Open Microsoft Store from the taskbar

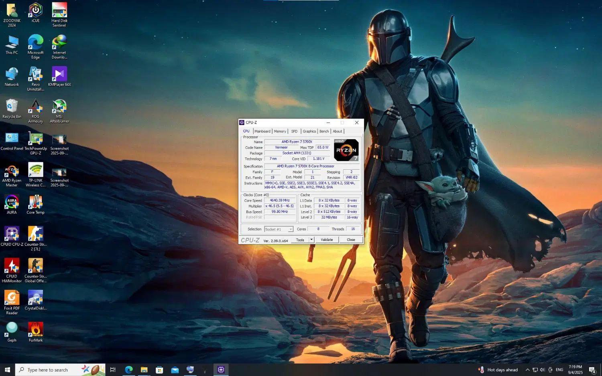159,370
